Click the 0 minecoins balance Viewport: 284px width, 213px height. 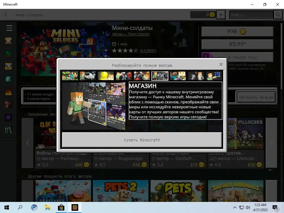pos(203,15)
